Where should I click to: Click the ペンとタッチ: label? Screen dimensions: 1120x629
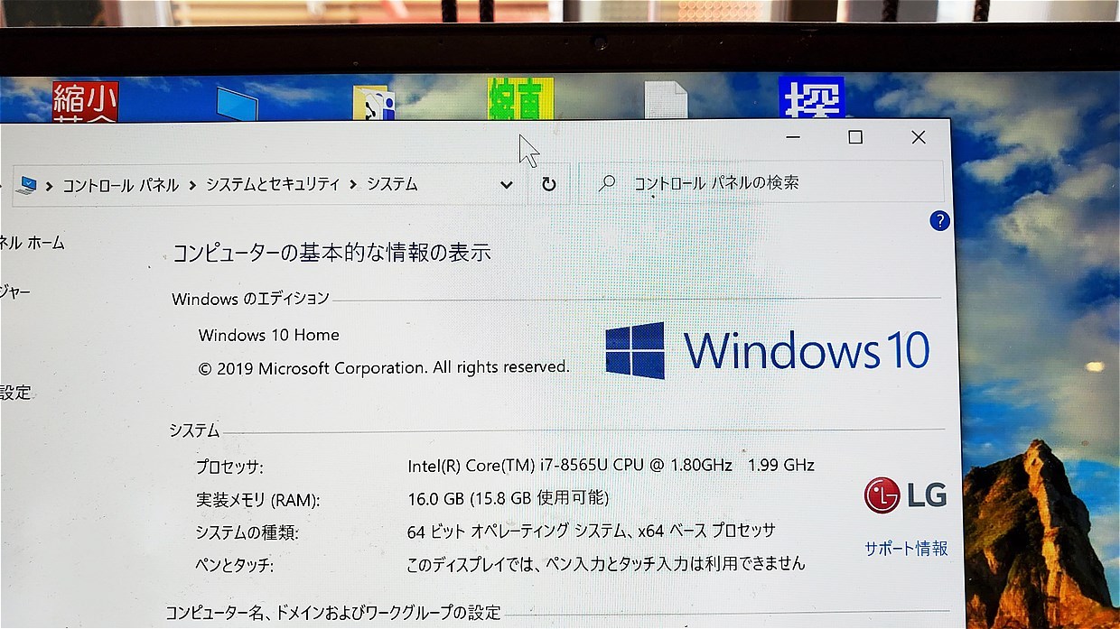[235, 566]
